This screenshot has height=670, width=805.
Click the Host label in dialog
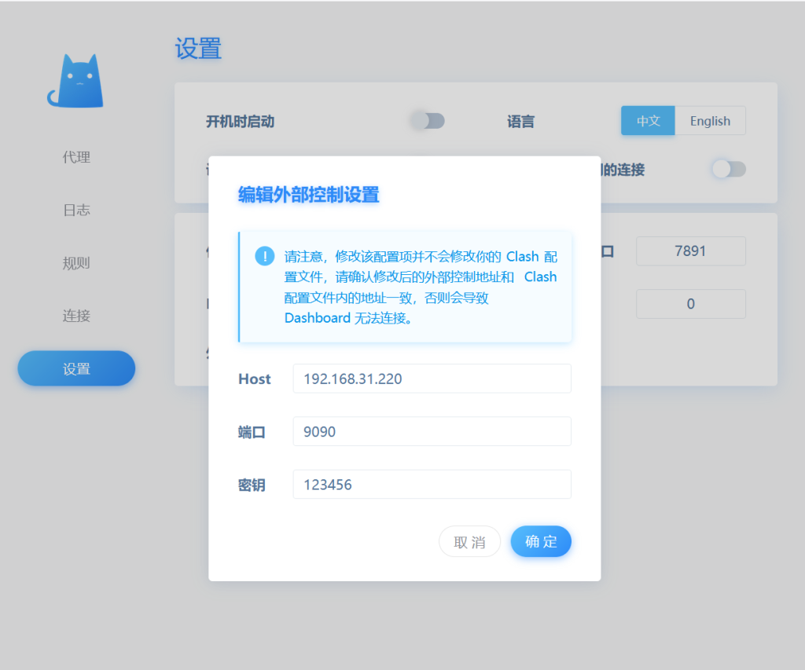coord(254,379)
